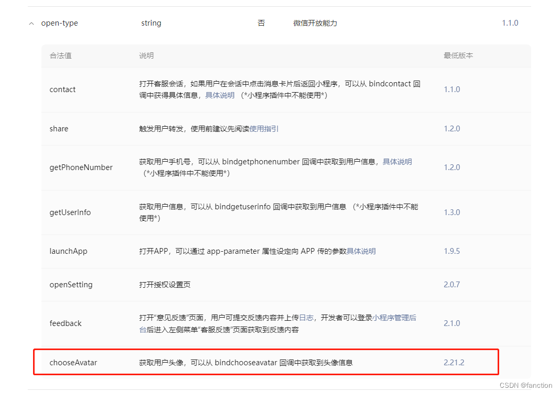Open 具体说明 link in launchApp row

361,251
